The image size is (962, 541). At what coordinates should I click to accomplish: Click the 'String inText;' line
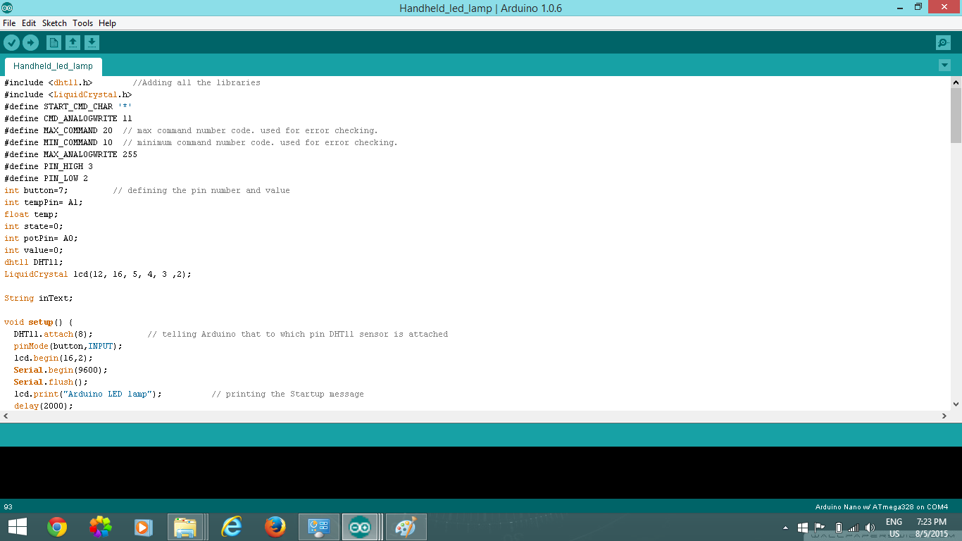pyautogui.click(x=38, y=298)
